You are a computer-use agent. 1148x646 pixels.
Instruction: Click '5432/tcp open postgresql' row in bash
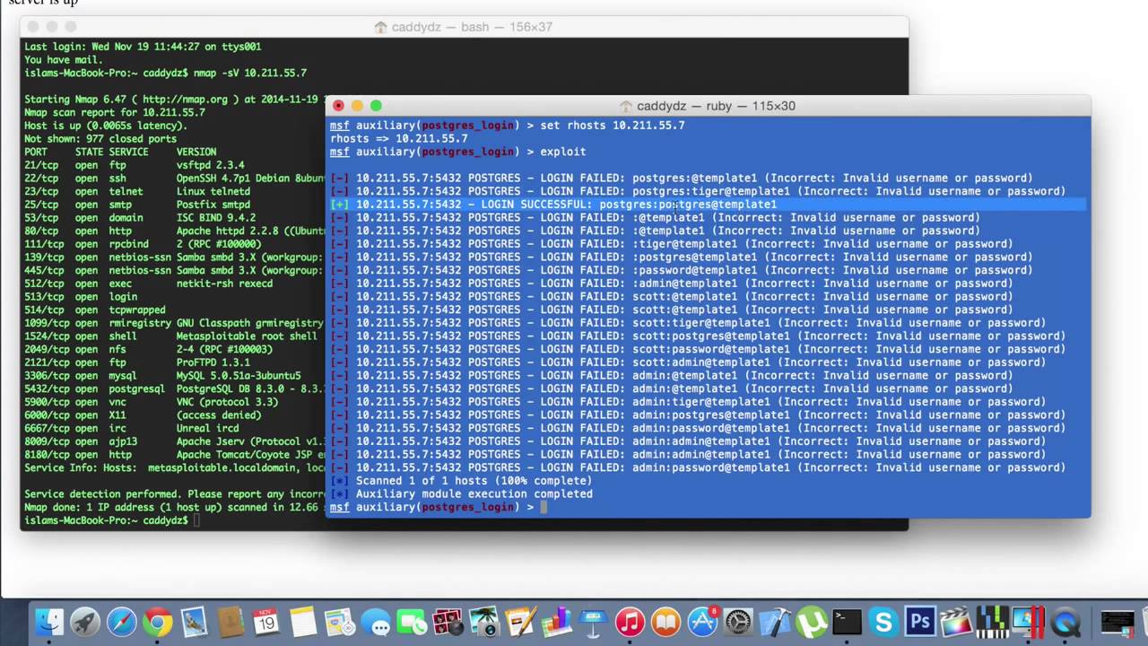pos(175,388)
